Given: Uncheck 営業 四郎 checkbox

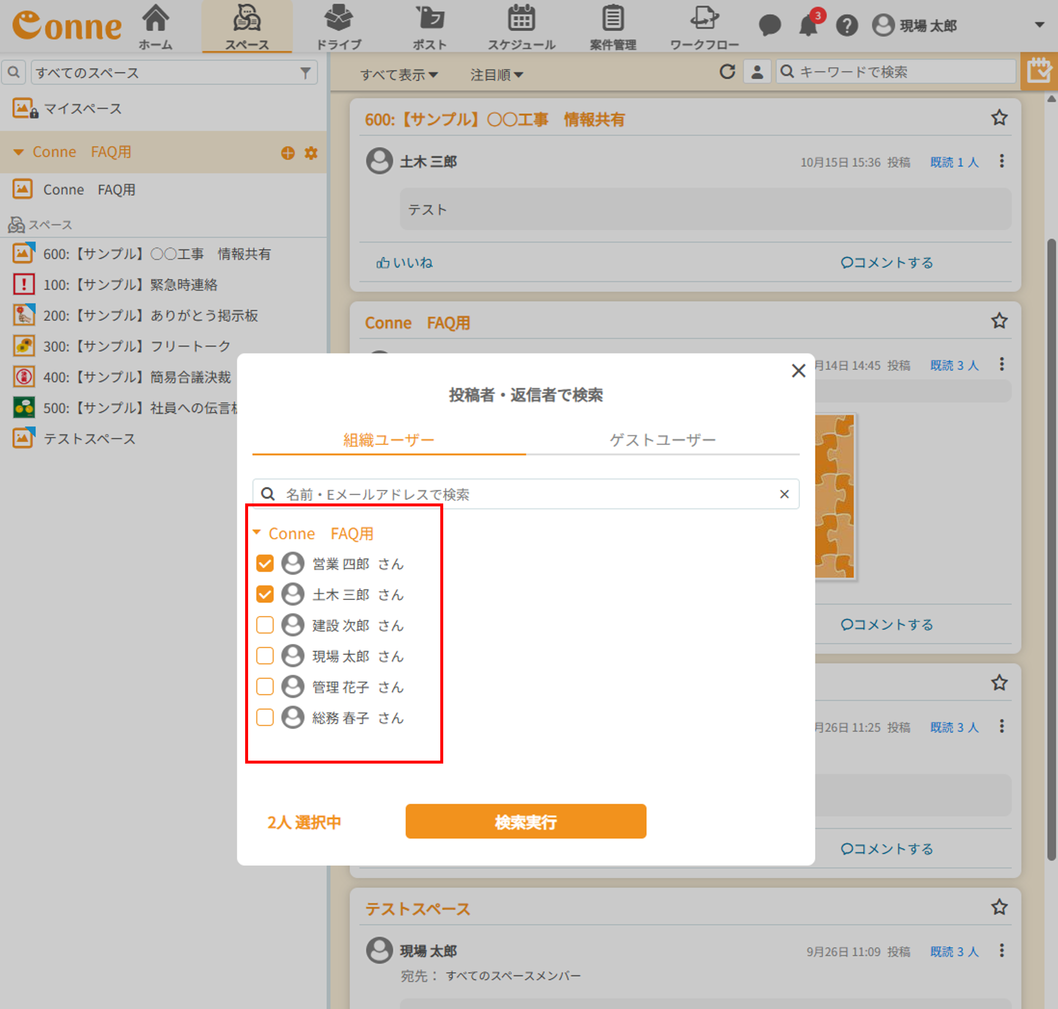Looking at the screenshot, I should point(265,563).
